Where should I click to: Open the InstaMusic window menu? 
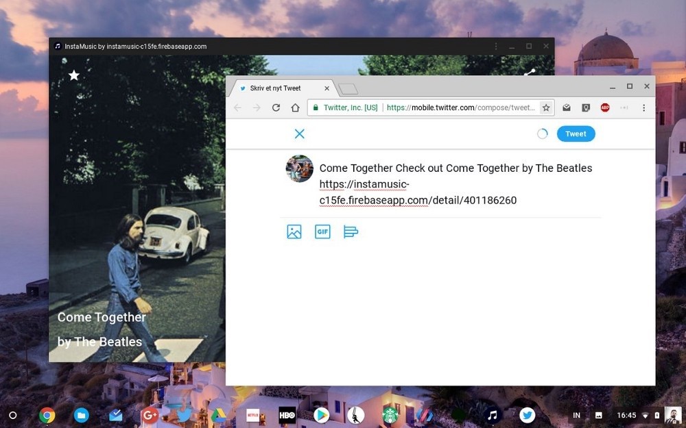pos(496,47)
